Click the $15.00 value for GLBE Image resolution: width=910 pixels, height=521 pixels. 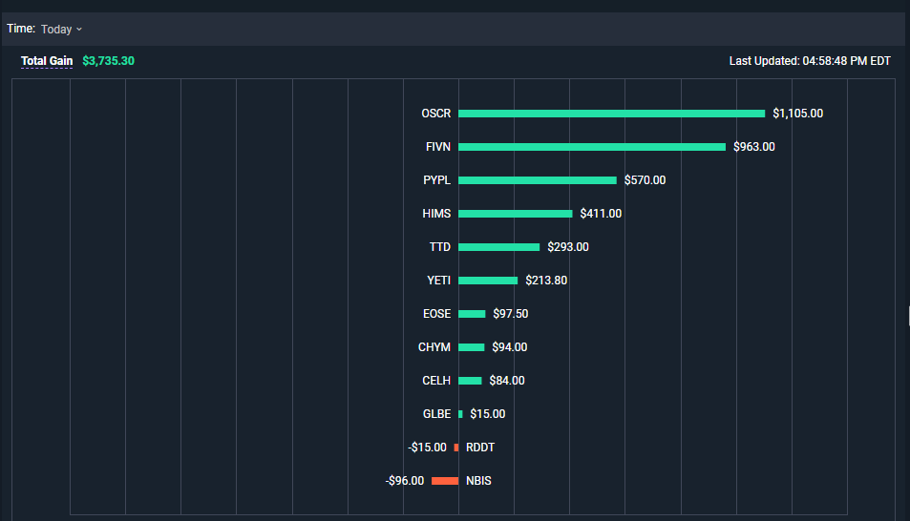(488, 414)
